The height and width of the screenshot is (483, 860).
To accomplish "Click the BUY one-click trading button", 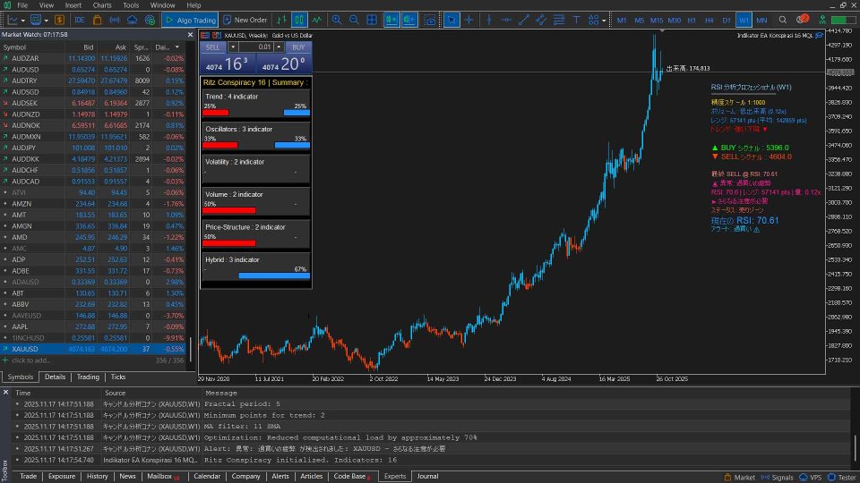I will coord(298,47).
